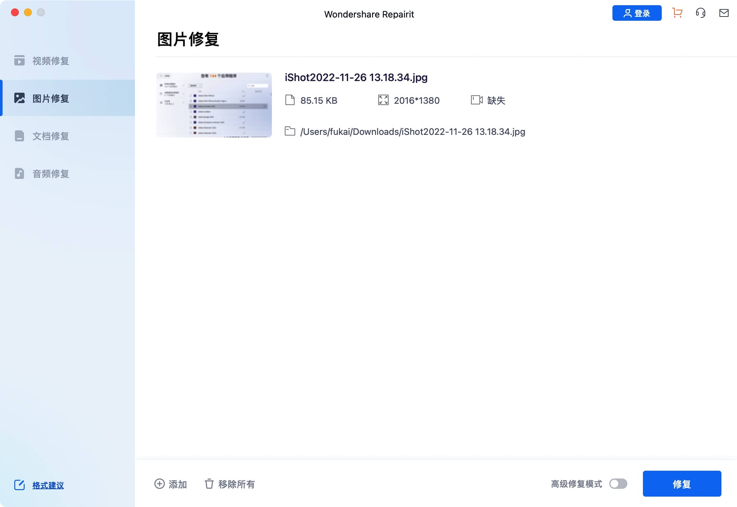Go to 音频修复 audio repair

[x=67, y=173]
